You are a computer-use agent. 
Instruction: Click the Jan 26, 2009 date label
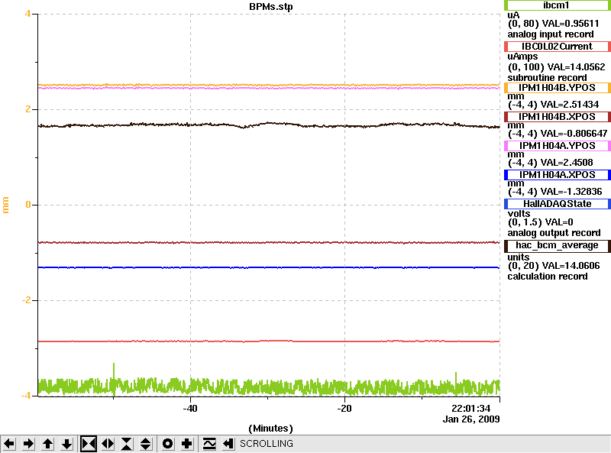pos(471,419)
